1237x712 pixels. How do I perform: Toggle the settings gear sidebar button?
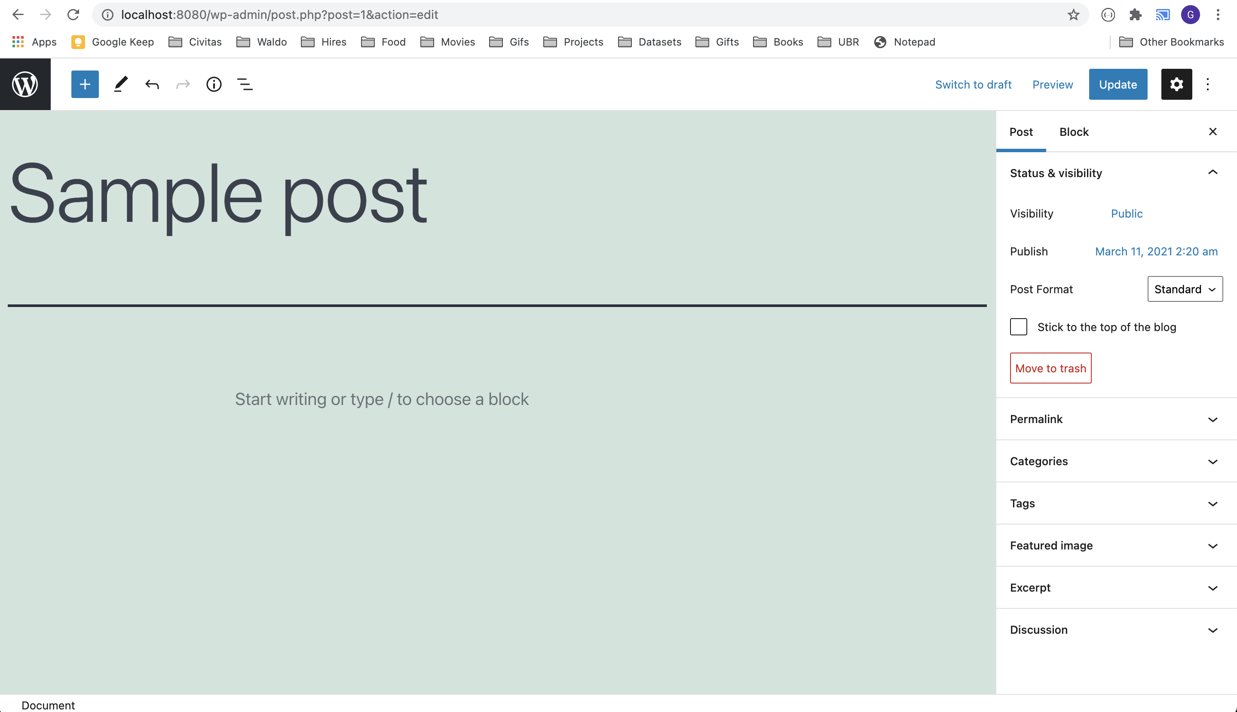click(x=1176, y=84)
